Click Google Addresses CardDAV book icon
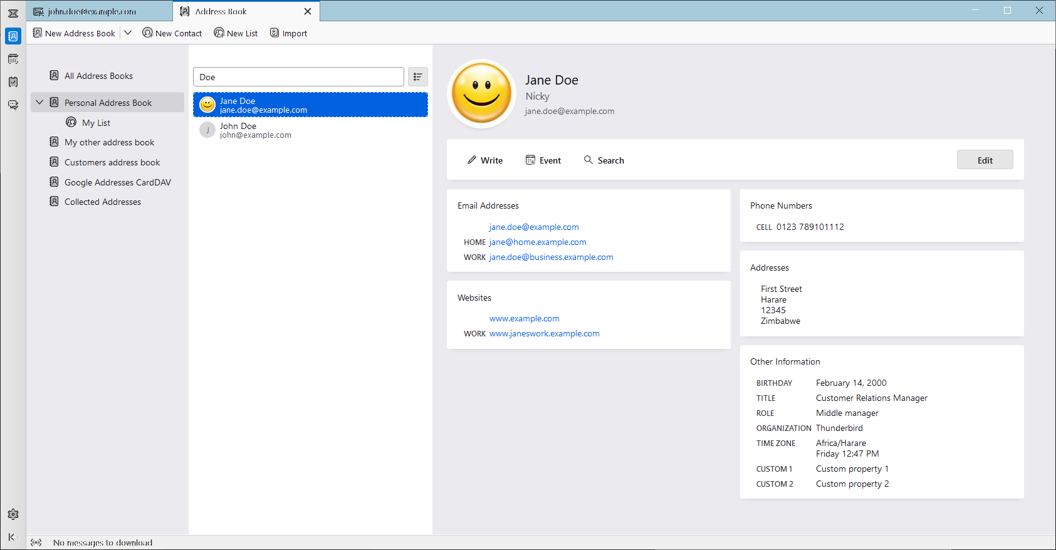 54,182
